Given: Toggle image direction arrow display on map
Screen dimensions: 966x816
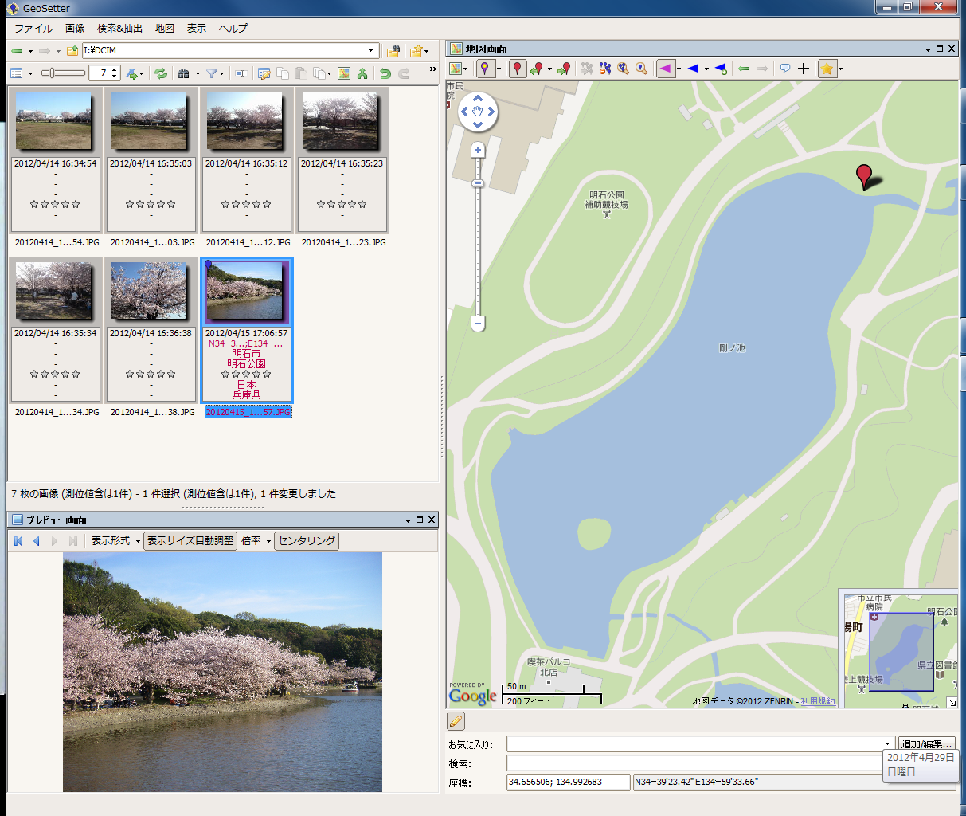Looking at the screenshot, I should [x=665, y=69].
